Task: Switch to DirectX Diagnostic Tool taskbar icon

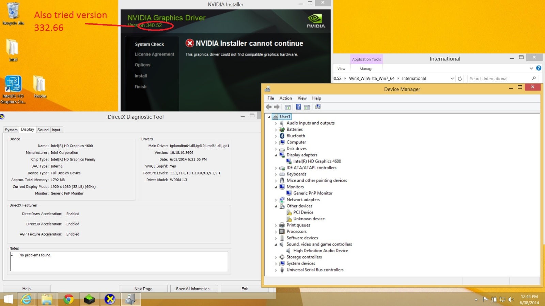Action: (x=110, y=300)
